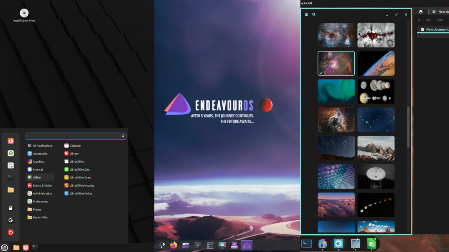The width and height of the screenshot is (449, 252).
Task: Select the Accessories category
Action: (x=40, y=153)
